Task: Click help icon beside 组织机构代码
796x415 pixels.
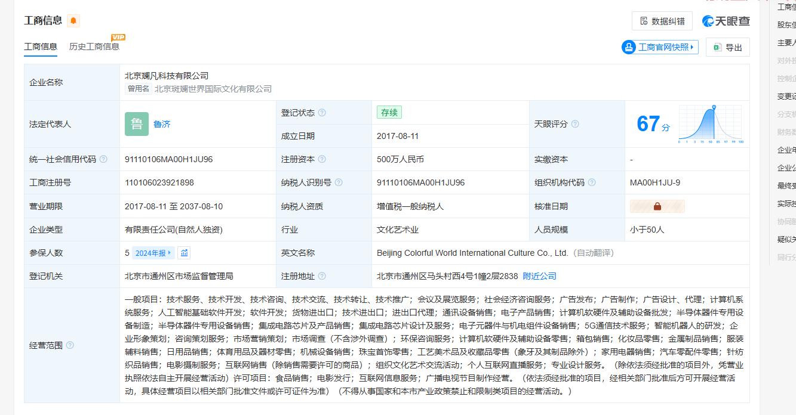Action: point(592,182)
